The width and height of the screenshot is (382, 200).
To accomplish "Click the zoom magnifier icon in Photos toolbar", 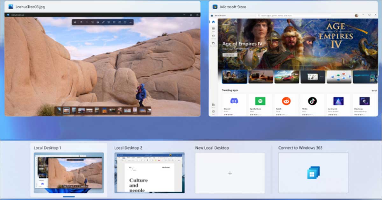I will (x=81, y=22).
